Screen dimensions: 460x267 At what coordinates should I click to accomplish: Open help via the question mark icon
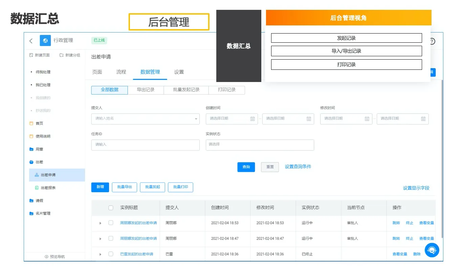[432, 41]
